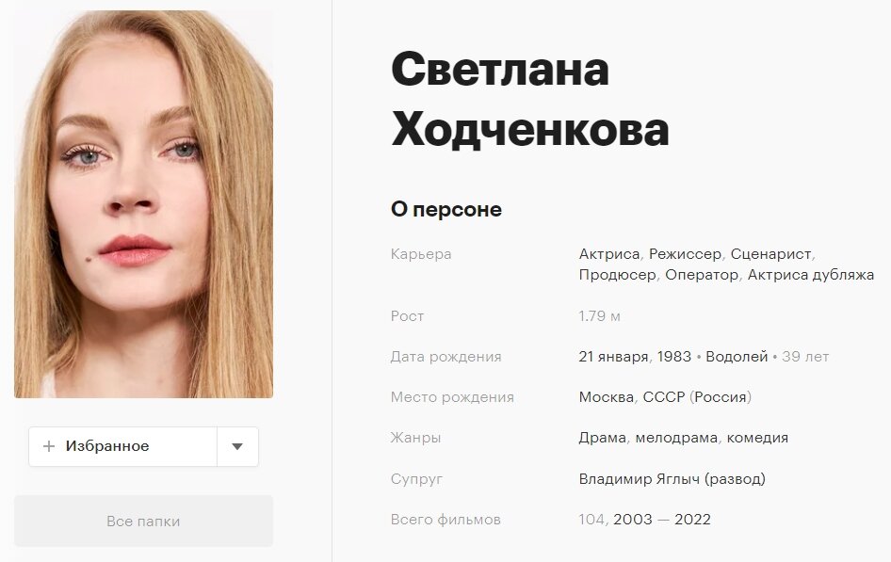Image resolution: width=891 pixels, height=562 pixels.
Task: Open the 2003 film year link
Action: click(x=632, y=520)
